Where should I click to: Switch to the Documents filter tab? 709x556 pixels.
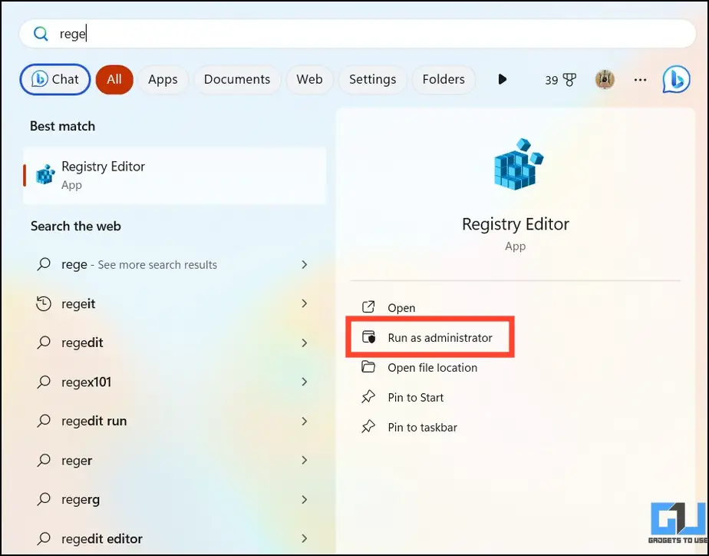click(x=237, y=80)
